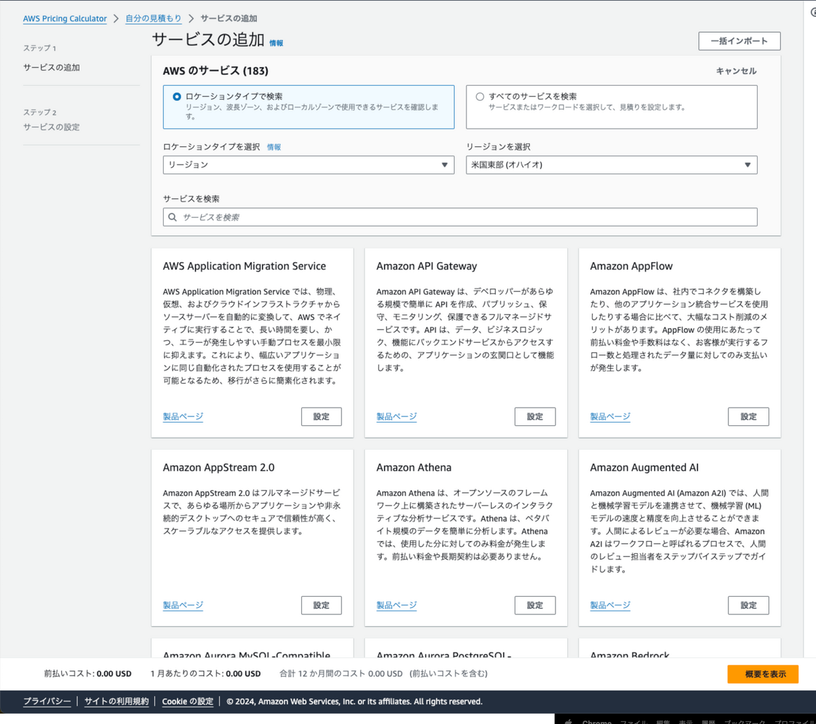Select the ロケーションタイプで検索 radio option

tap(177, 97)
